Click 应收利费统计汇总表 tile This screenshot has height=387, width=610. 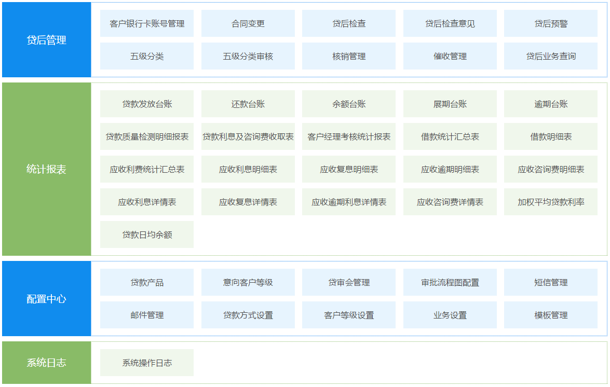tap(147, 169)
